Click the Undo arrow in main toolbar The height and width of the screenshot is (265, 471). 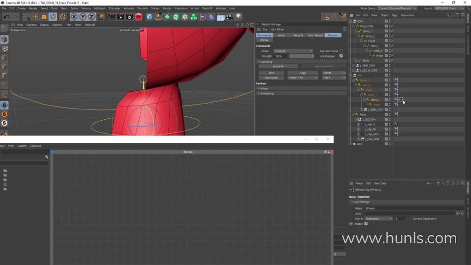click(x=6, y=17)
